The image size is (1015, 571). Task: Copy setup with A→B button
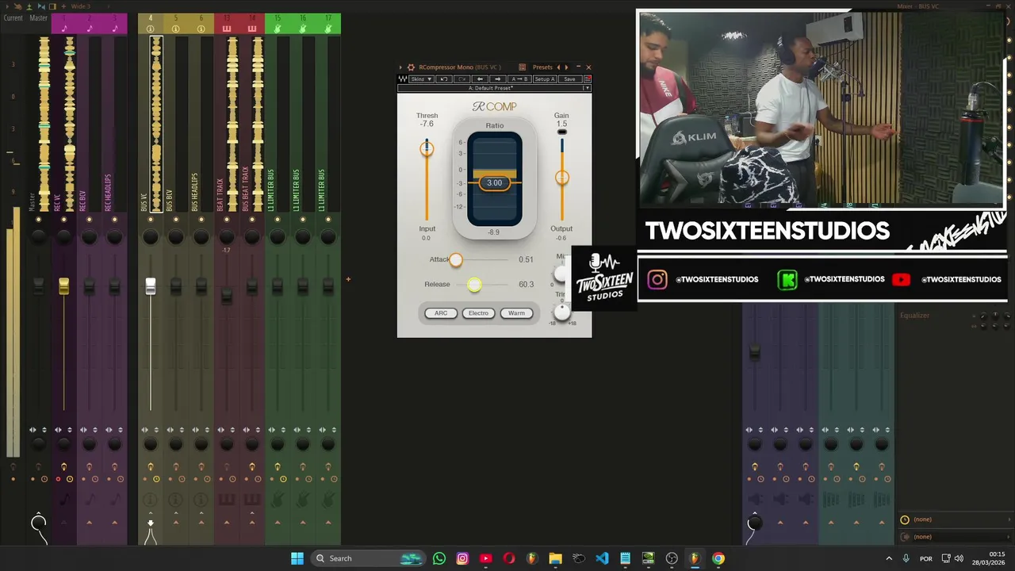519,79
